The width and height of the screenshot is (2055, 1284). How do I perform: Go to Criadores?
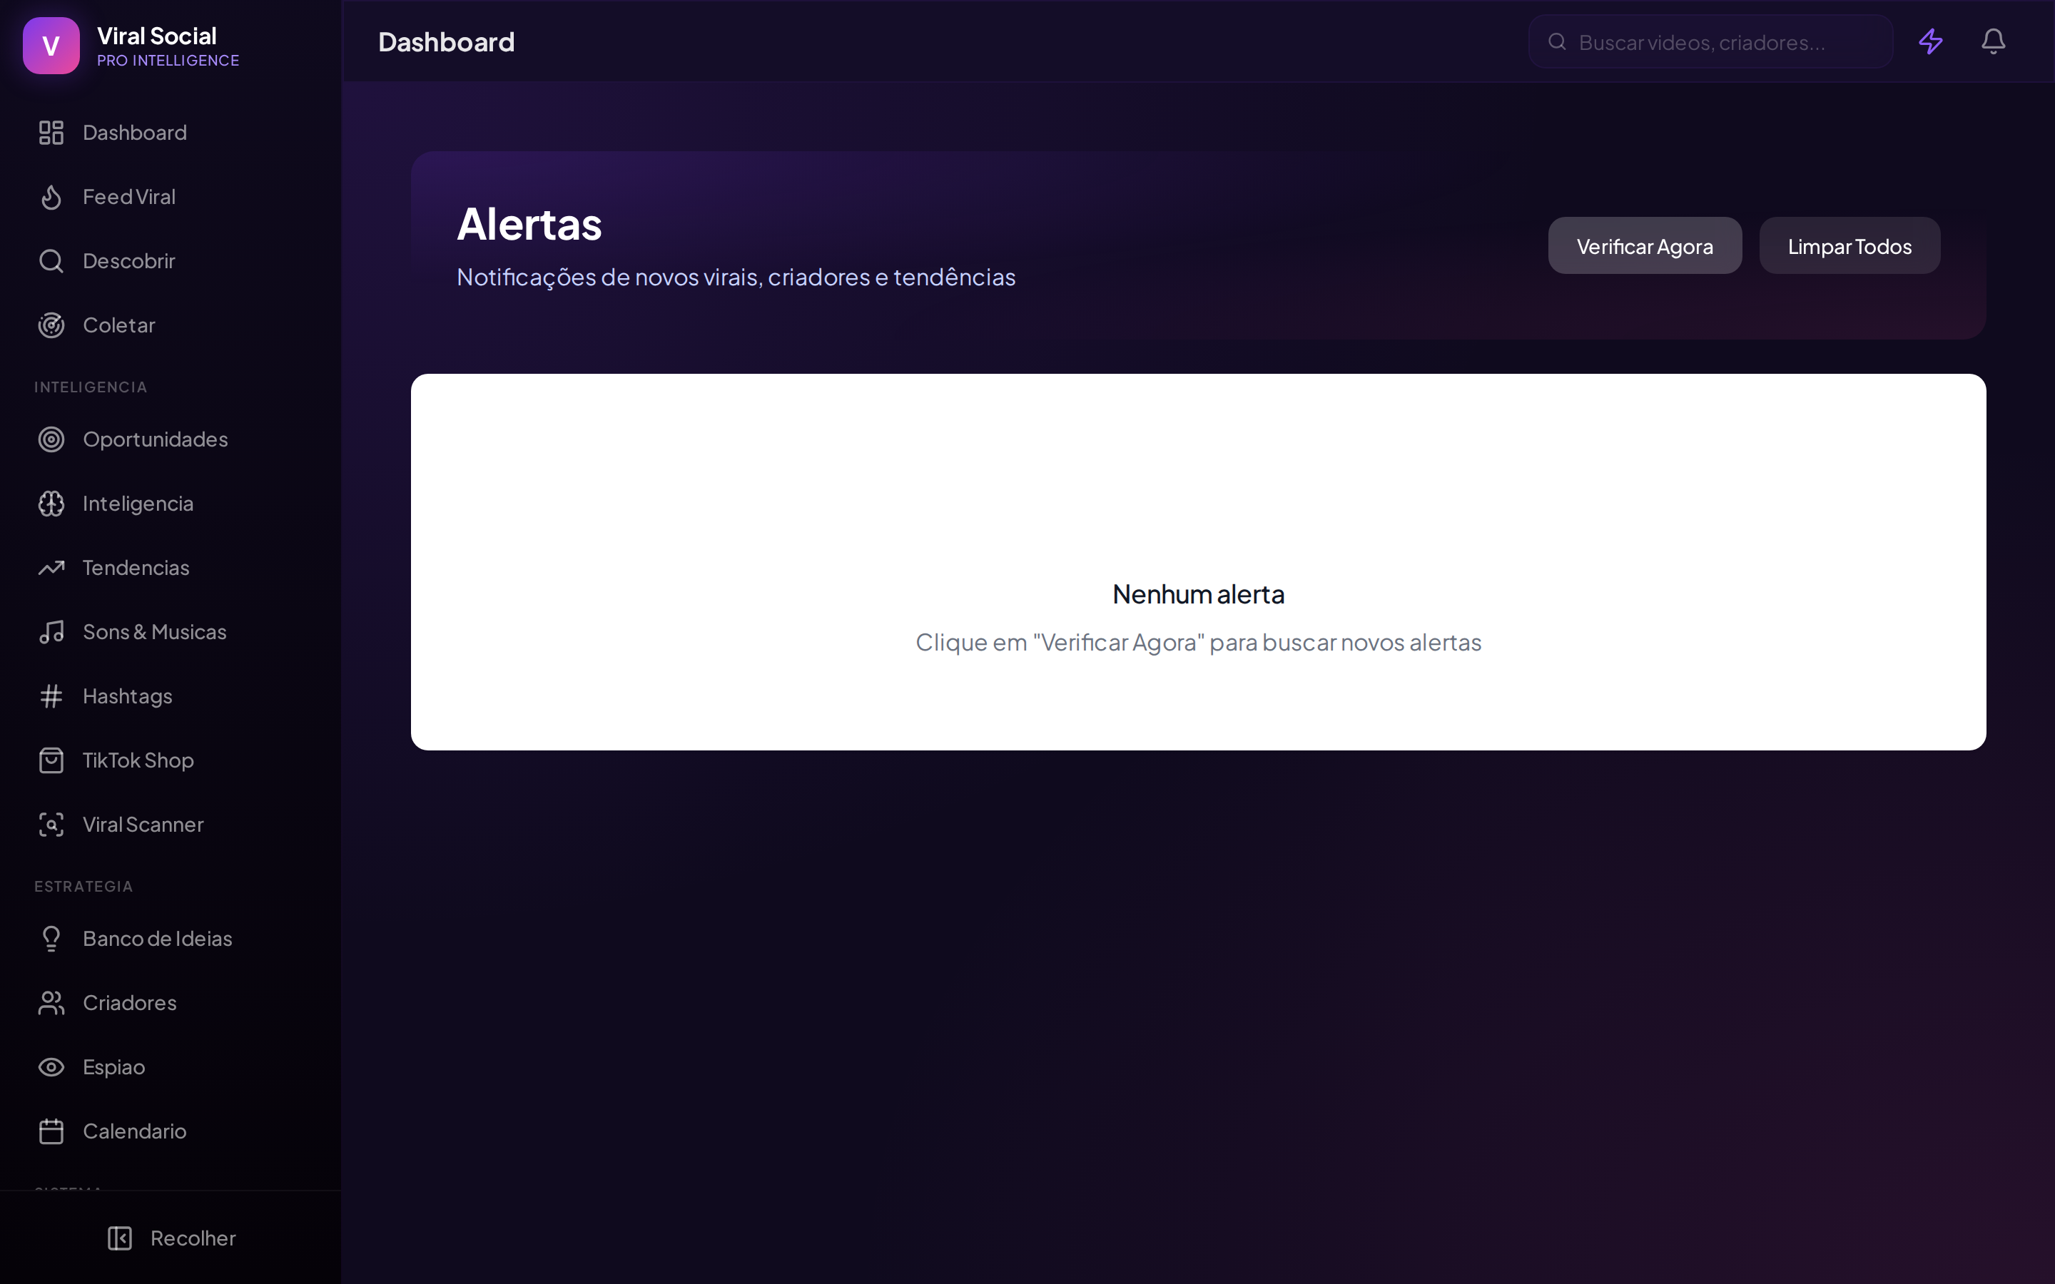click(171, 1003)
